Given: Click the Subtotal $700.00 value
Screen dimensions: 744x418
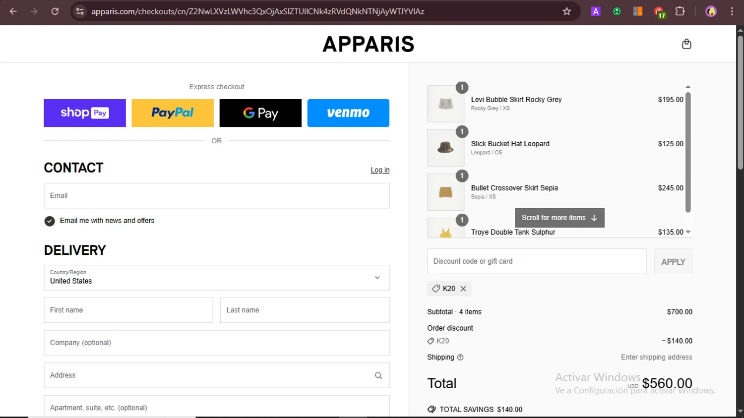Looking at the screenshot, I should pos(680,312).
